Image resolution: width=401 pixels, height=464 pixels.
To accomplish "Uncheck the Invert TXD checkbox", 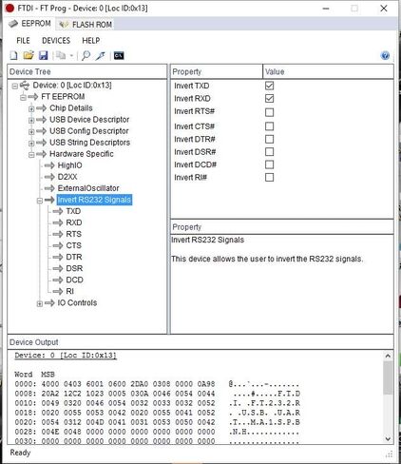I will [x=269, y=86].
